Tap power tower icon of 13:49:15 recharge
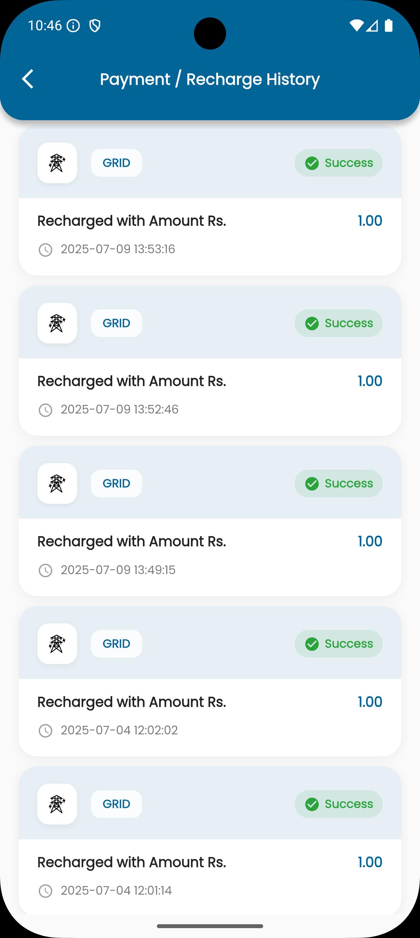Viewport: 420px width, 938px height. (x=57, y=483)
